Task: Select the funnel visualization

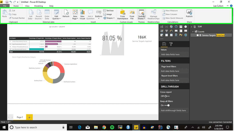Action: pyautogui.click(x=167, y=31)
